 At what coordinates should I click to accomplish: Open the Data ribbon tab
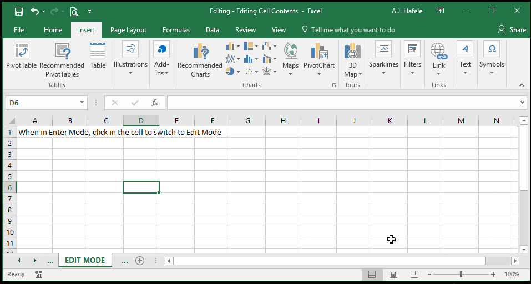213,30
